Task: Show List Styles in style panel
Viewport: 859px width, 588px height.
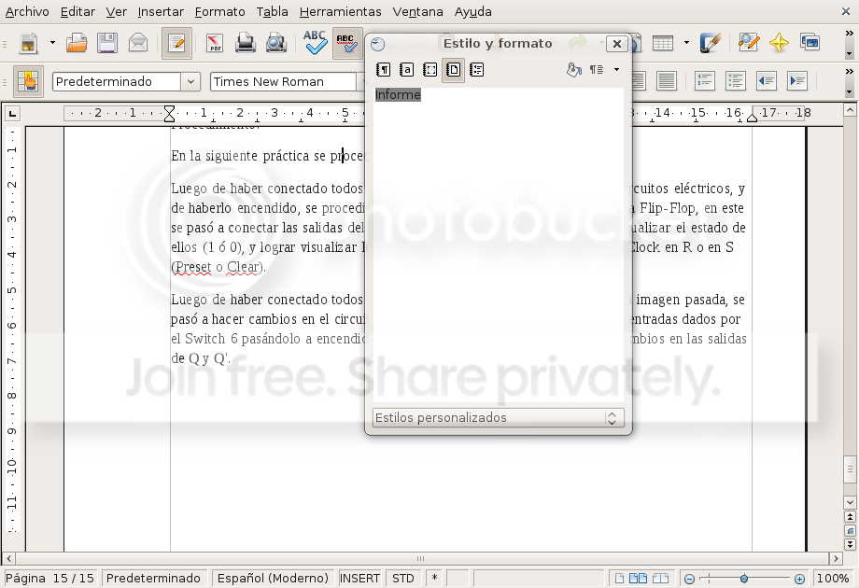Action: pyautogui.click(x=476, y=69)
